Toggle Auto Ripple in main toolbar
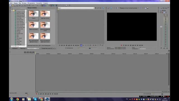This screenshot has width=179, height=101. click(47, 5)
